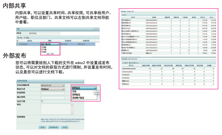This screenshot has height=135, width=222.
Task: Click the 发布密码 input field
Action: click(x=53, y=93)
